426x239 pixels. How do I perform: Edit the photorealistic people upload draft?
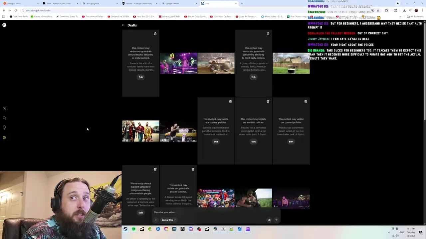140,212
